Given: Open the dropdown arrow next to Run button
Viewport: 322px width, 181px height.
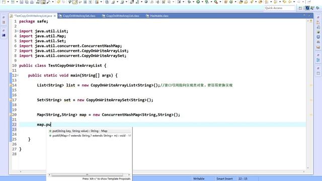Looking at the screenshot, I should [x=202, y=2].
